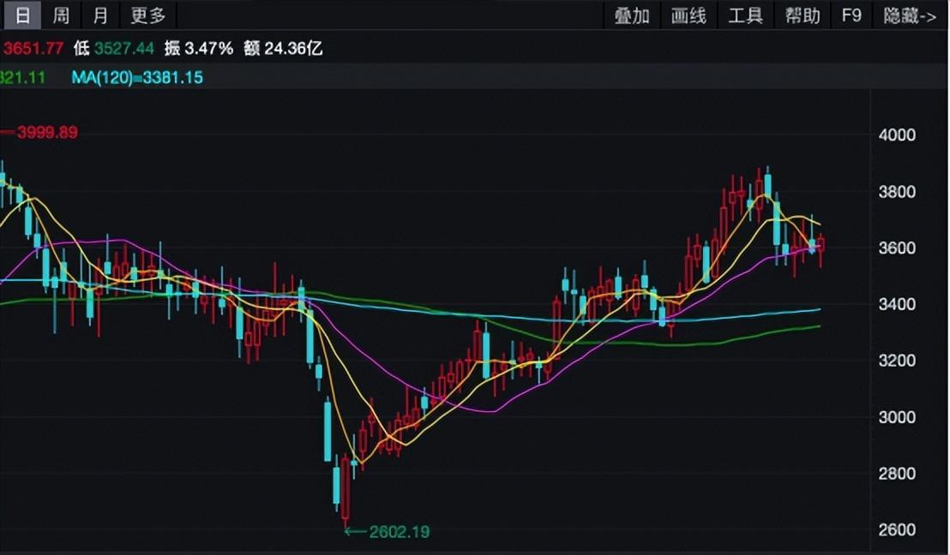The width and height of the screenshot is (950, 555).
Task: Toggle the 隐藏-> hide panel control
Action: [x=910, y=15]
